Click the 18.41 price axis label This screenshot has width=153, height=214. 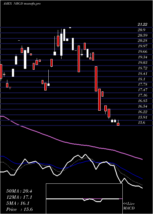143,74
